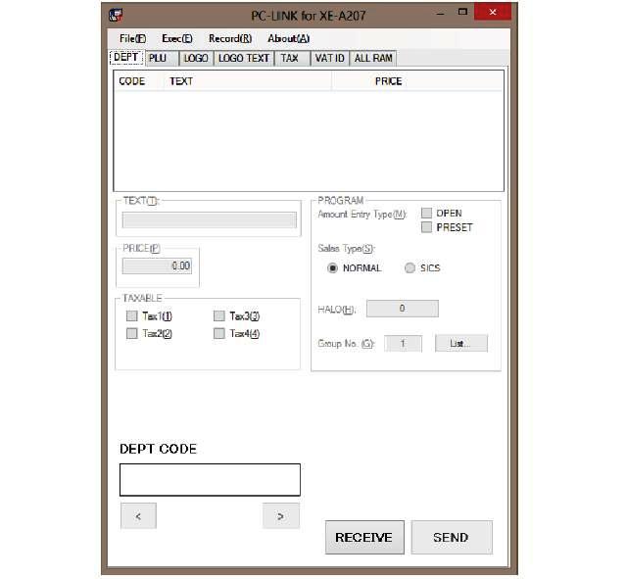This screenshot has height=579, width=627.
Task: Select the TAX tab
Action: [x=290, y=58]
